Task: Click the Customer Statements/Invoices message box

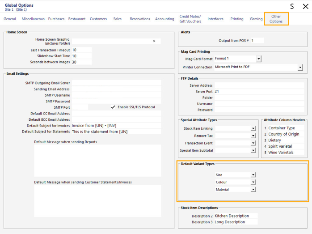Action: pyautogui.click(x=98, y=201)
